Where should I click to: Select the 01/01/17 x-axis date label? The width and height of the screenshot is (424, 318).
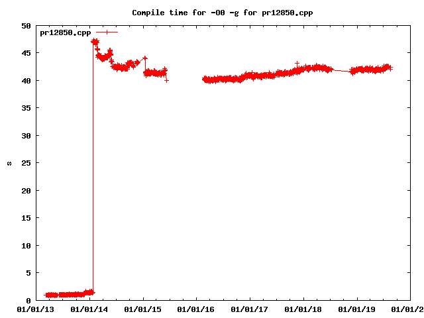(250, 308)
